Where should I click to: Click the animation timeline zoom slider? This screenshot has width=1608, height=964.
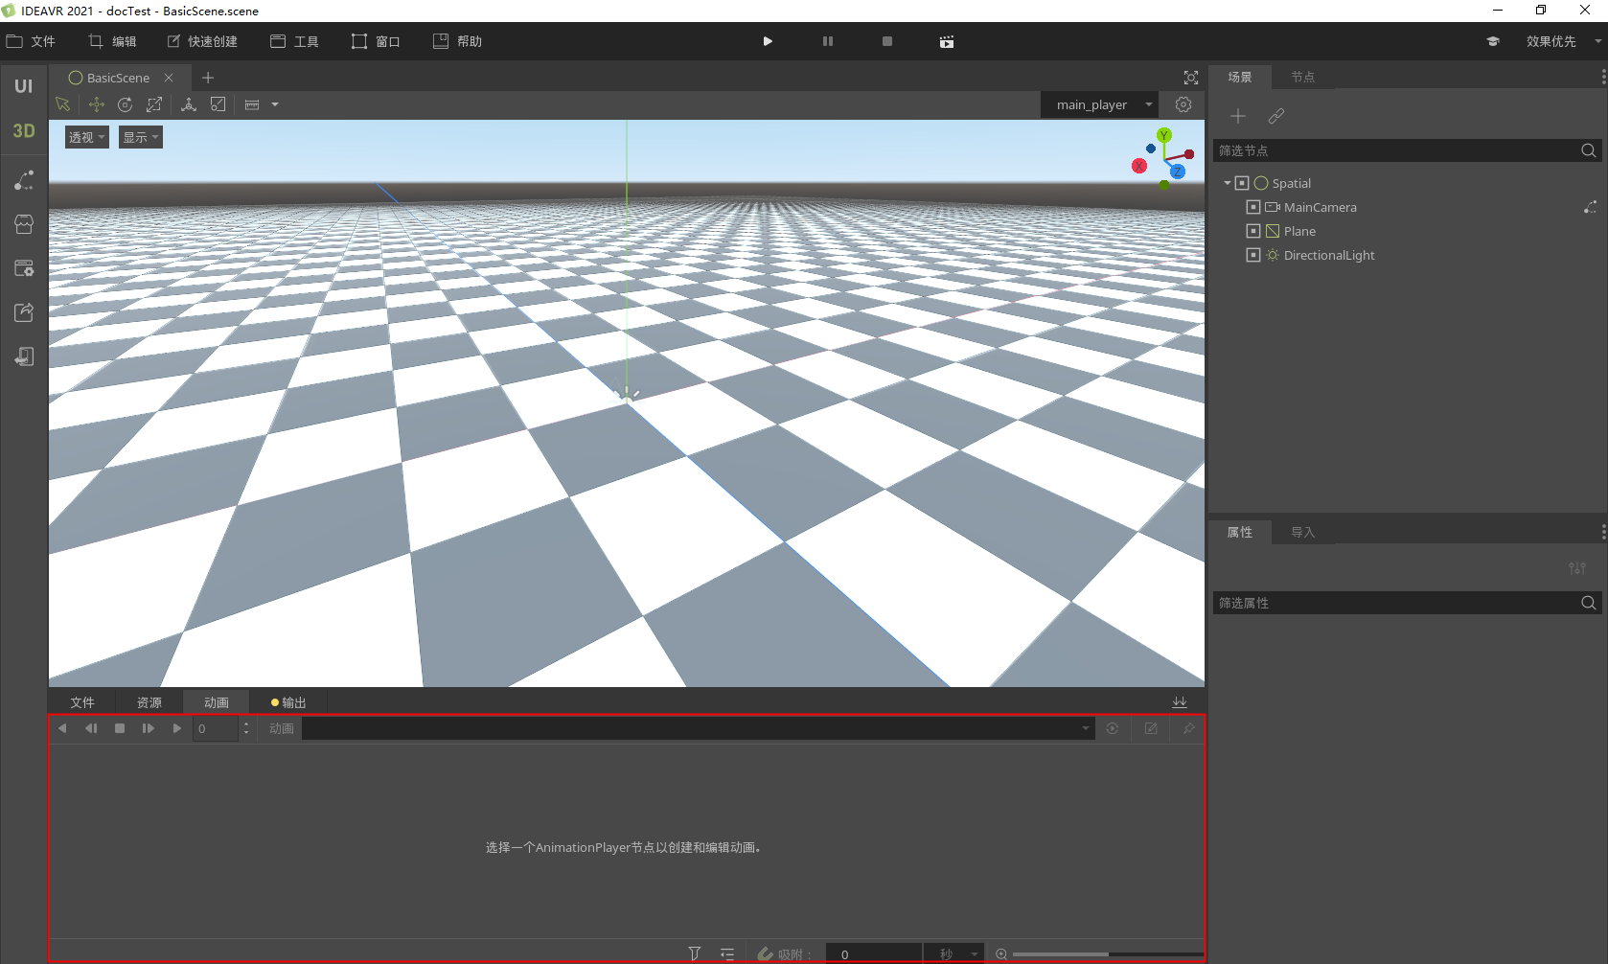[1106, 954]
